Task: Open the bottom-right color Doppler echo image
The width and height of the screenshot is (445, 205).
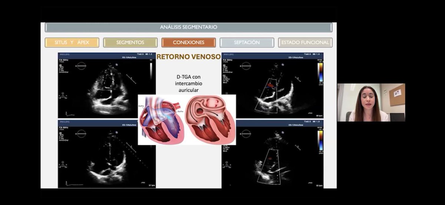Action: 273,154
